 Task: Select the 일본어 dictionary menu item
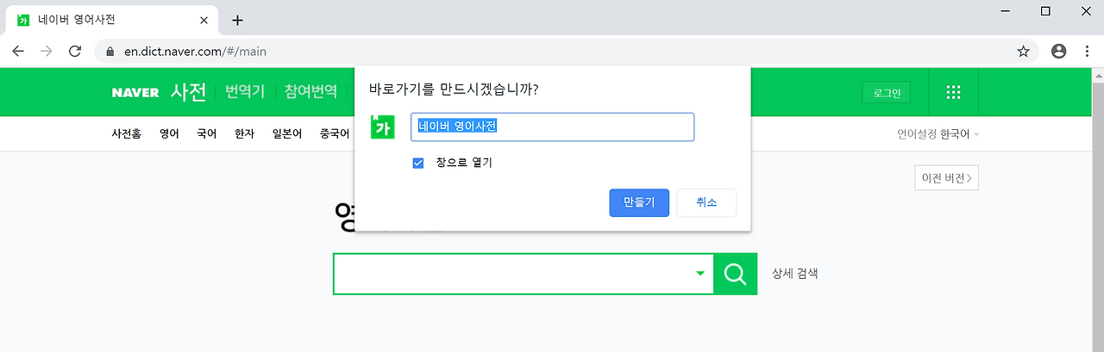click(x=285, y=134)
